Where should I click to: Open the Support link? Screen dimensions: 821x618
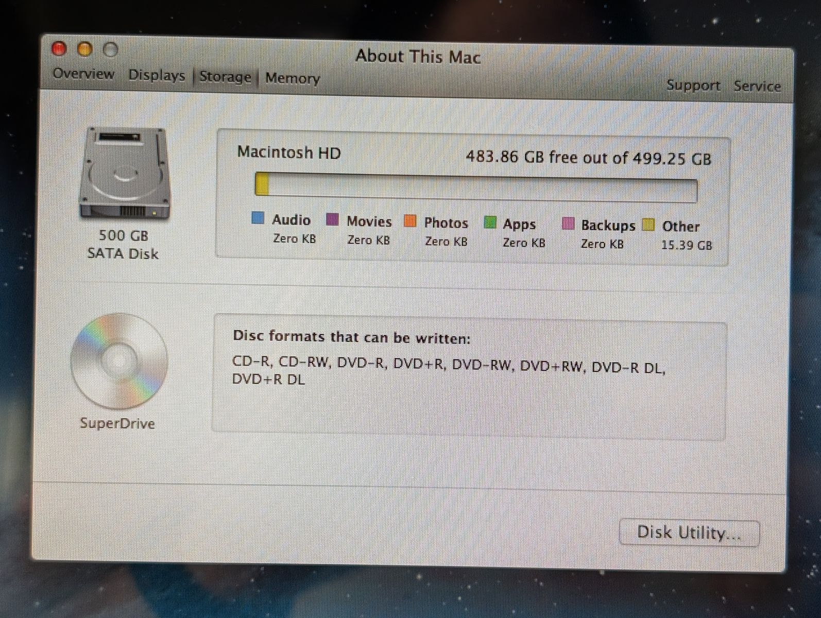693,85
